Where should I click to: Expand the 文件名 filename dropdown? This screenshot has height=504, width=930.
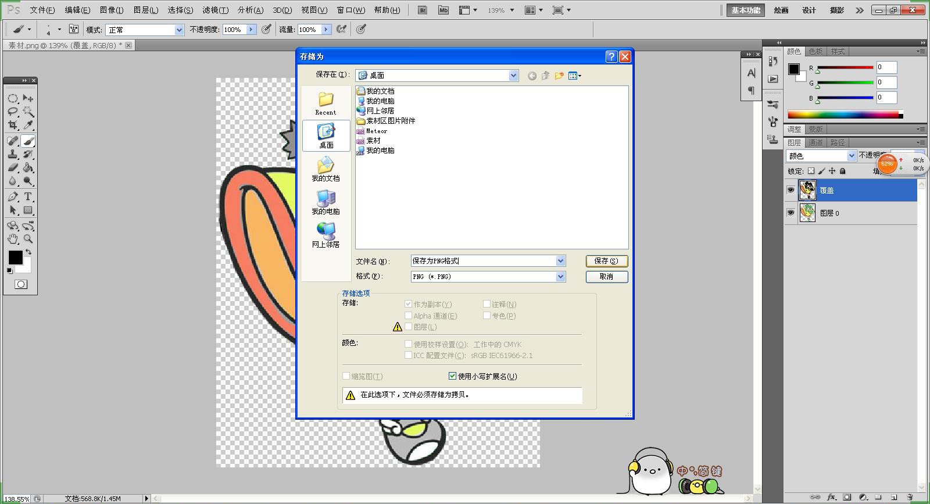point(560,261)
